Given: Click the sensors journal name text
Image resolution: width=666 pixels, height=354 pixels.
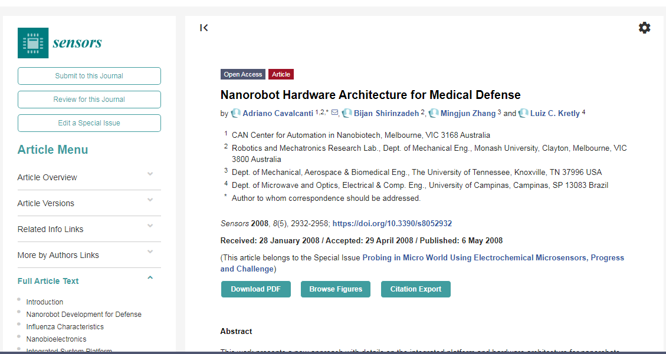Looking at the screenshot, I should pyautogui.click(x=77, y=43).
